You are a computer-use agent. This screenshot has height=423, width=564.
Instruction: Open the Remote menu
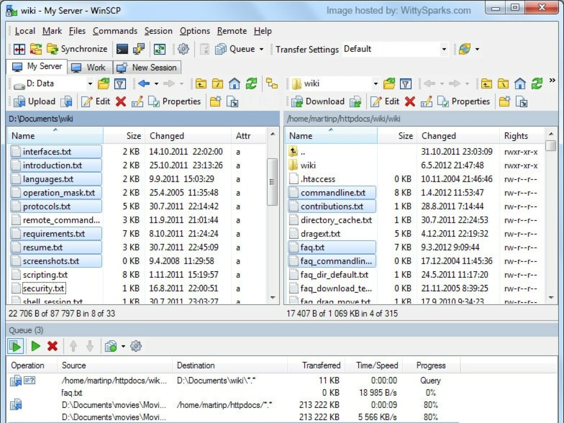pos(232,31)
